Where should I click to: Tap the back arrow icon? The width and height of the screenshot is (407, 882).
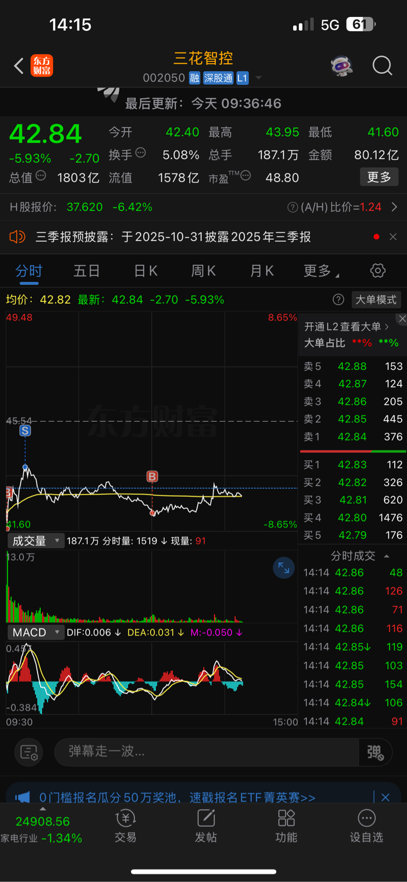[x=19, y=66]
